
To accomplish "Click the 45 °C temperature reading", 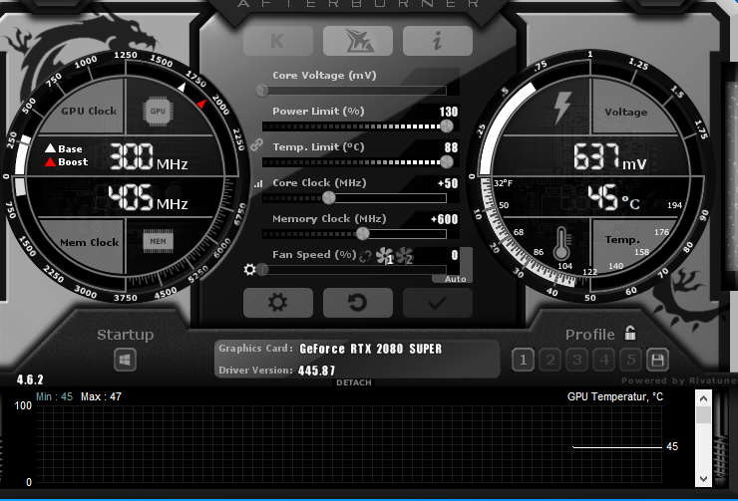I will coord(613,197).
